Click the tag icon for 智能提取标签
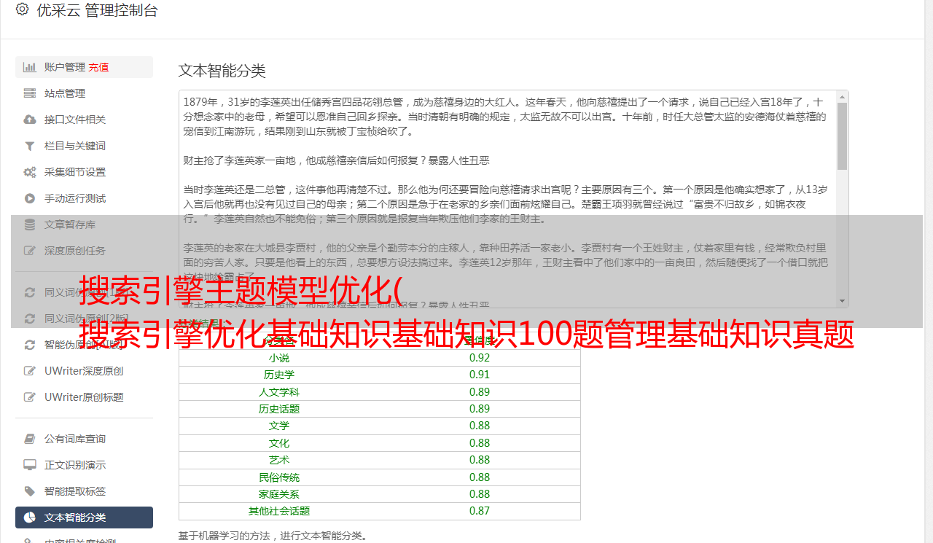 tap(30, 491)
